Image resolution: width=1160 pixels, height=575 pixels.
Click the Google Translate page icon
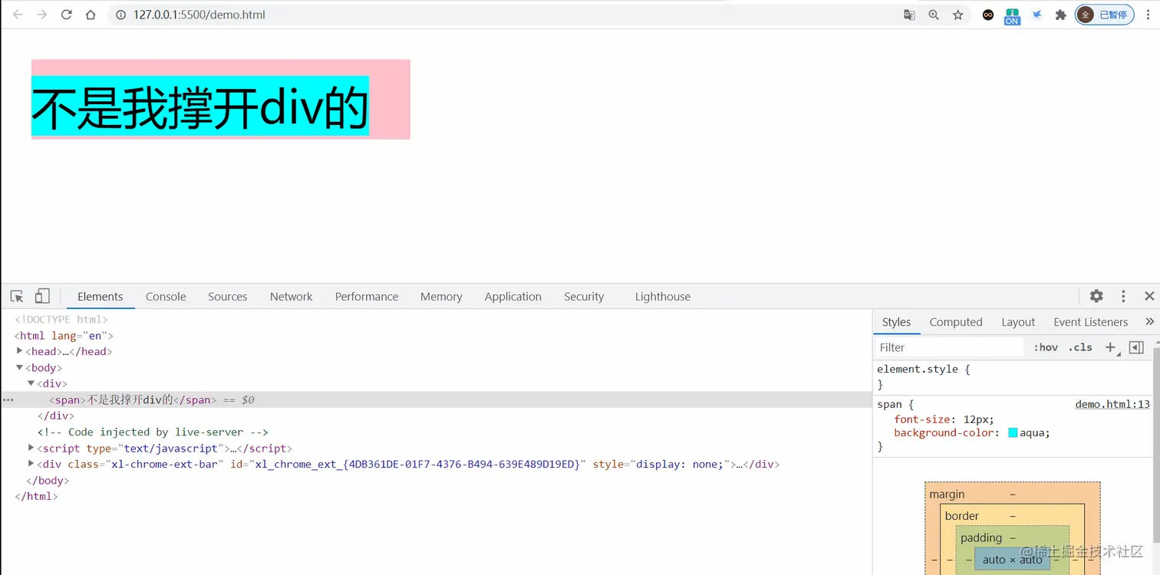(x=909, y=15)
